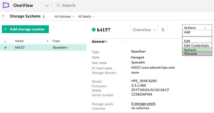
Task: Click the firmware value 3.3.1.460
Action: pos(138,85)
